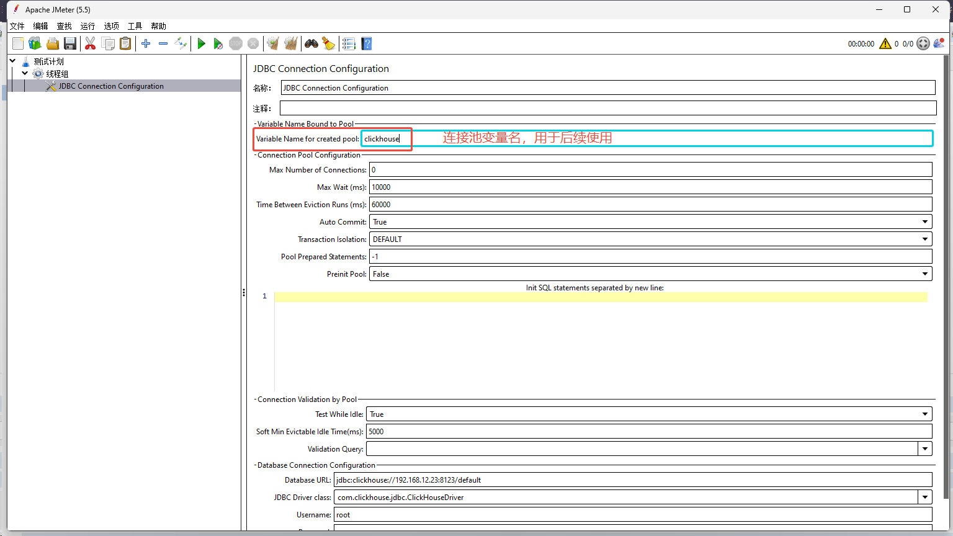Click the Shutdown test icon
Image resolution: width=953 pixels, height=536 pixels.
click(253, 43)
